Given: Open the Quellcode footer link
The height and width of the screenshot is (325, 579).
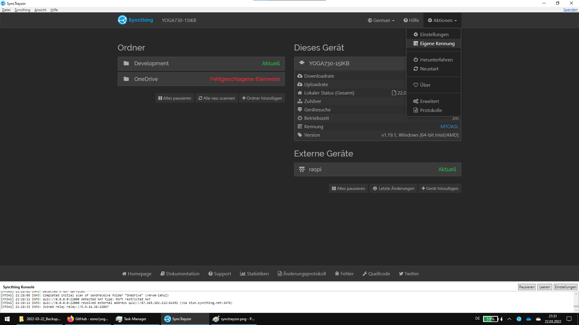Looking at the screenshot, I should pyautogui.click(x=376, y=274).
